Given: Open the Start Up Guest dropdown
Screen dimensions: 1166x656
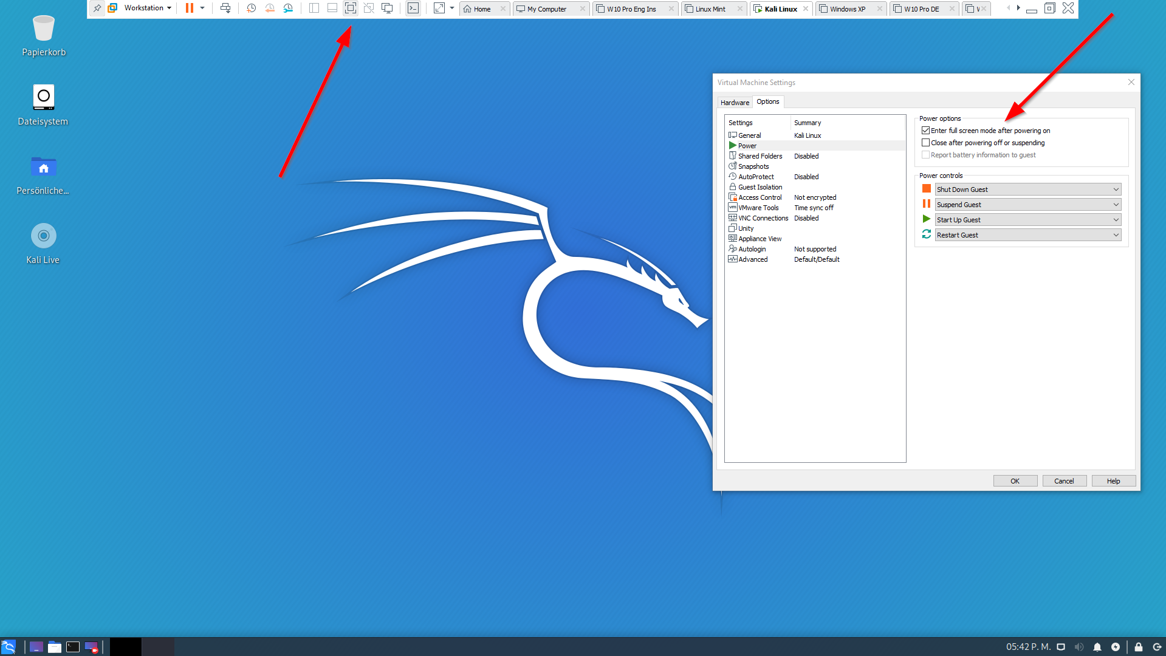Looking at the screenshot, I should pyautogui.click(x=1027, y=220).
